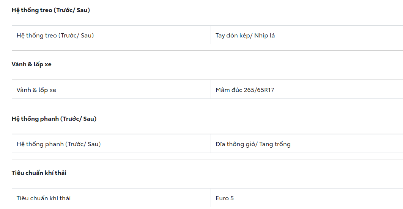This screenshot has width=403, height=209.
Task: Expand the bold "Vành & lốp xe" section heading
Action: (x=31, y=64)
